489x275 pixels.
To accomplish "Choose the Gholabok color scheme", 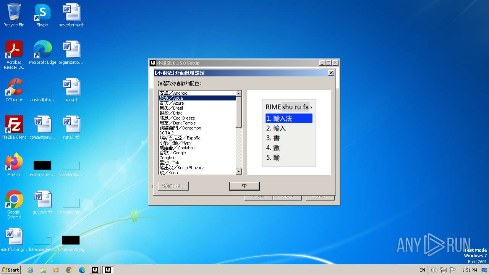I will click(197, 148).
